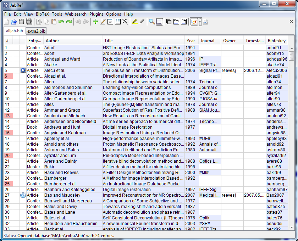Open the globe URL icon on the Bao and Maudsley row
Screen dimensions: 298x241
[23, 195]
